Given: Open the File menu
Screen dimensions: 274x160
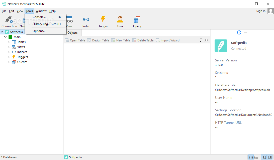Looking at the screenshot, I should pos(4,11).
